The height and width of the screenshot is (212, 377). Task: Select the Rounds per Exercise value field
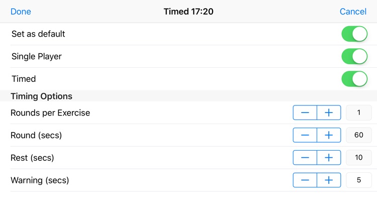tap(359, 113)
